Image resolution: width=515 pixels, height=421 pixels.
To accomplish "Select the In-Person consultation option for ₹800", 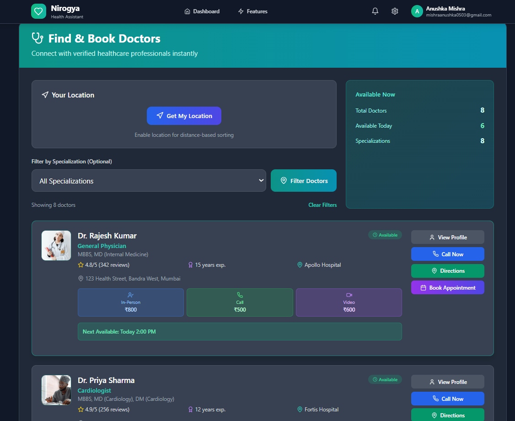I will [130, 302].
